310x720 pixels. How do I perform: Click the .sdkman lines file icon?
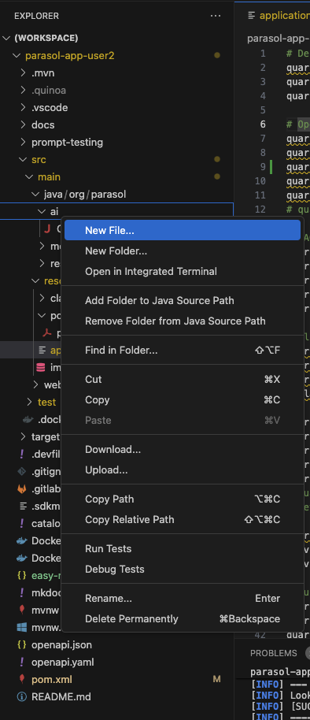tap(23, 506)
